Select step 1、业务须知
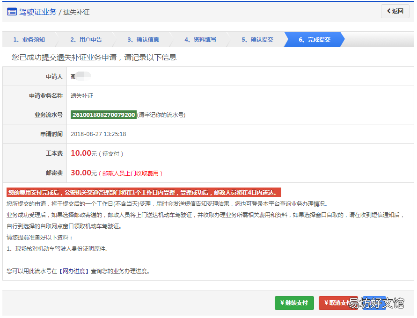 click(x=29, y=40)
